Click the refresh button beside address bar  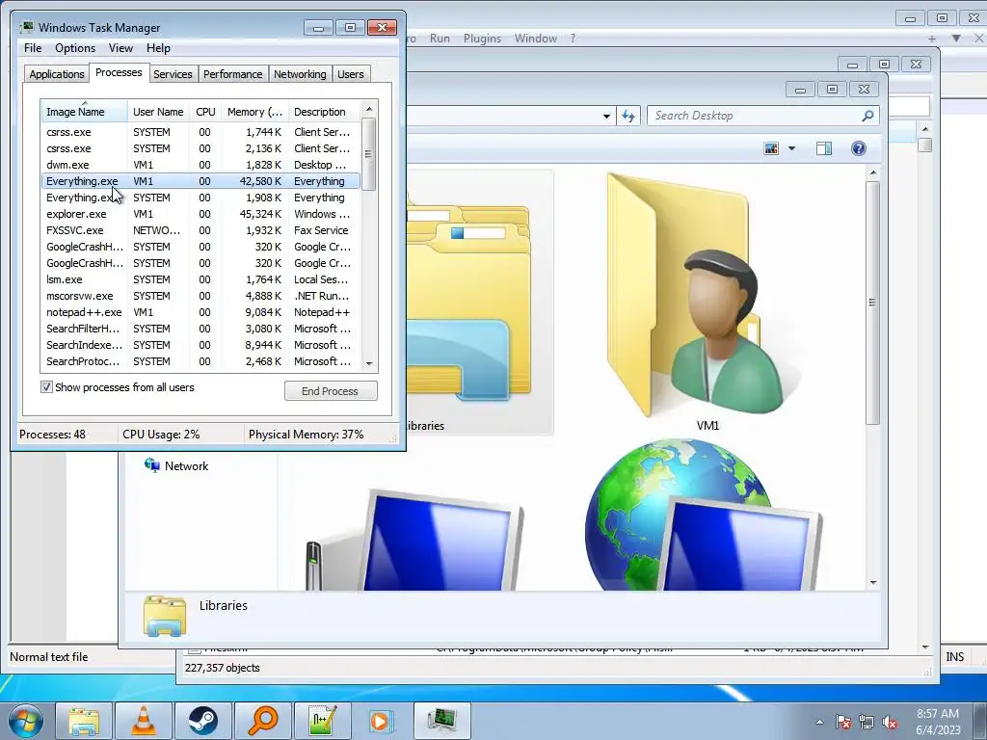coord(628,116)
